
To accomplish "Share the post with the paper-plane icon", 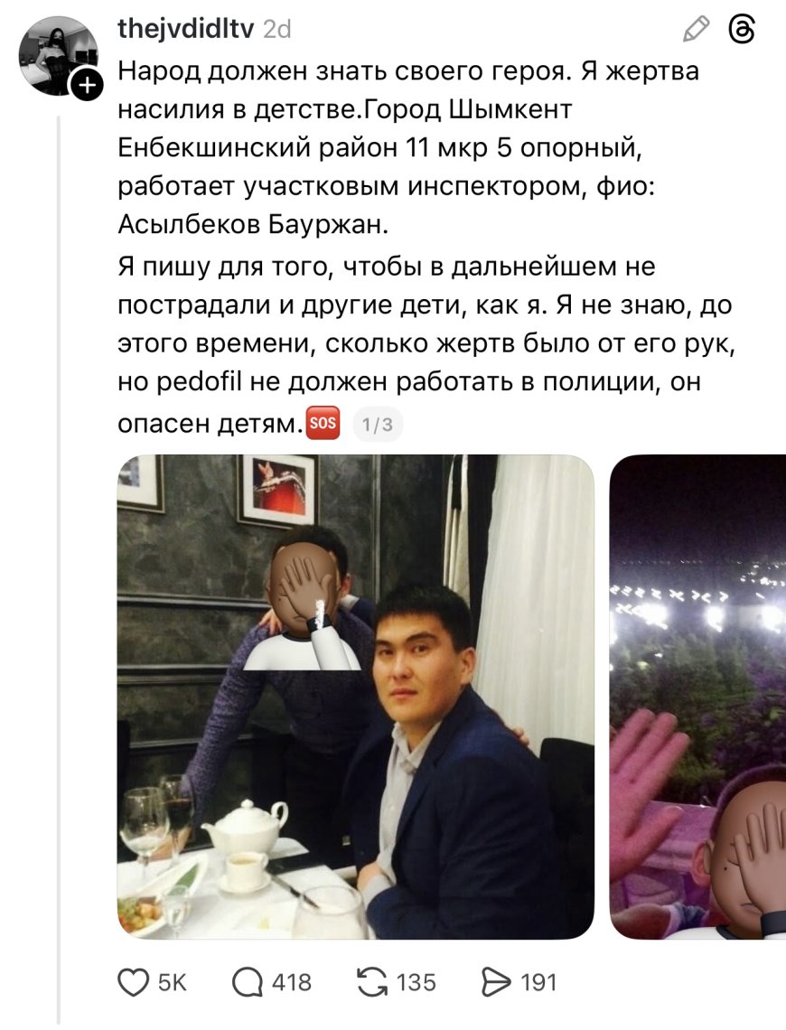I will (x=496, y=982).
